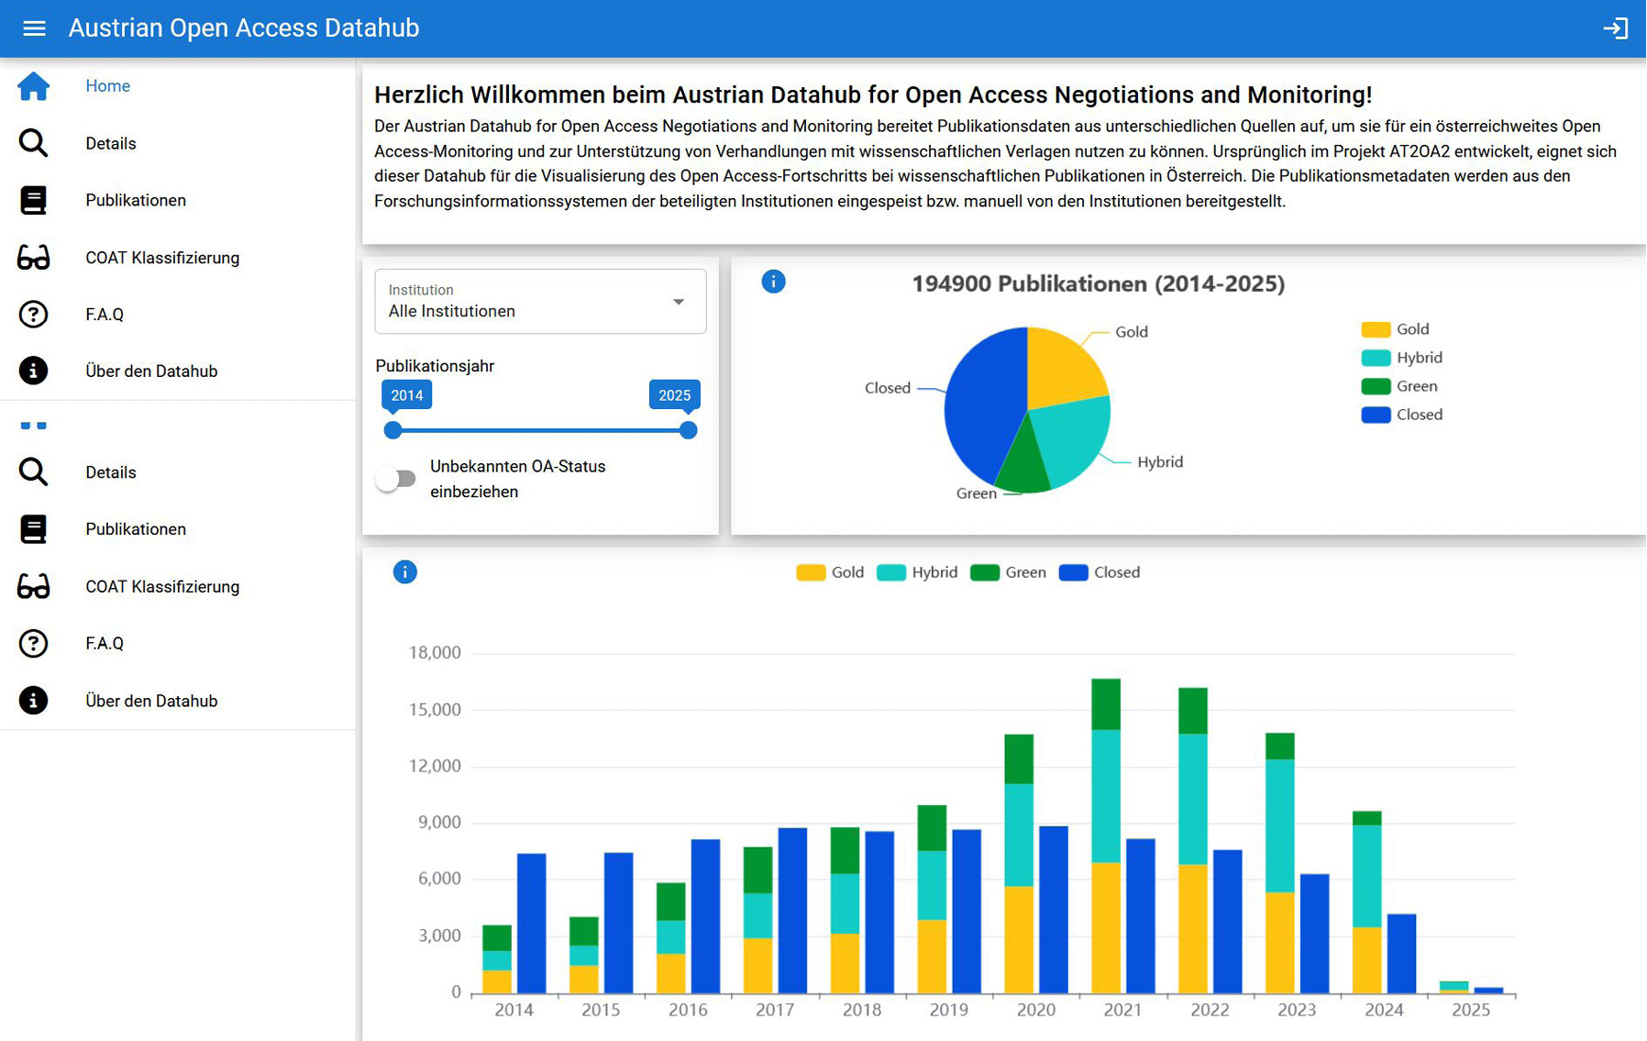The width and height of the screenshot is (1647, 1041).
Task: Open the Publikationen page link
Action: coord(135,200)
